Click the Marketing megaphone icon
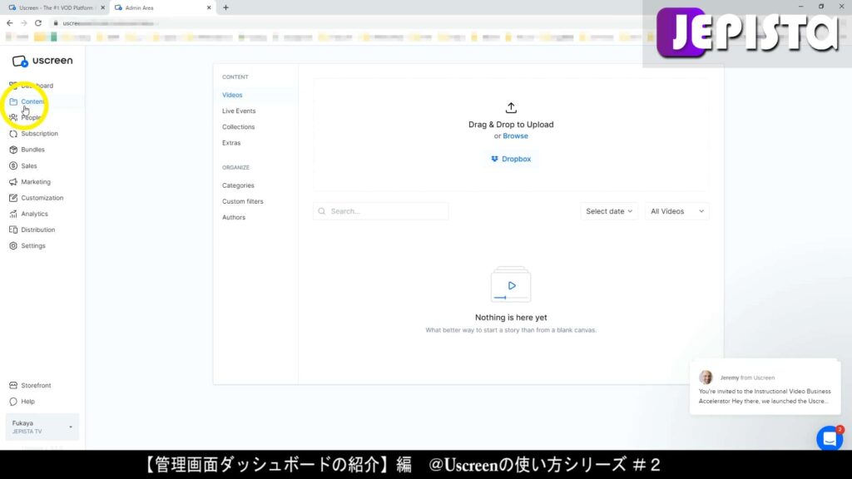The width and height of the screenshot is (852, 479). click(x=13, y=181)
